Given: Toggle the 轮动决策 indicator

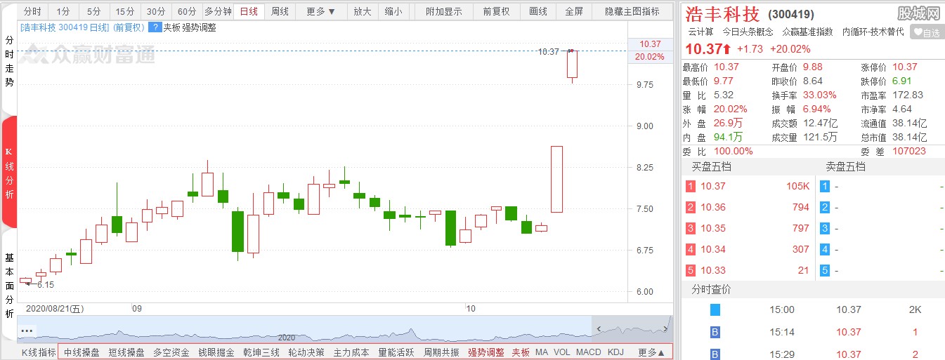Looking at the screenshot, I should click(306, 352).
